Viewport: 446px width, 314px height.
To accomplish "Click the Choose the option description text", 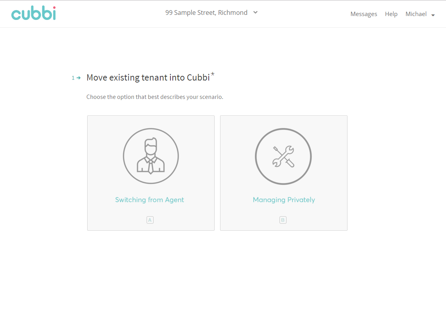I will coord(155,97).
